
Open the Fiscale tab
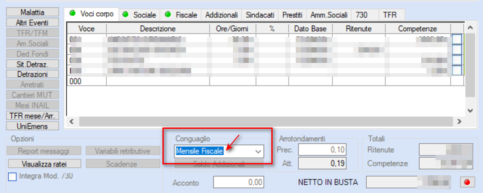coord(181,15)
